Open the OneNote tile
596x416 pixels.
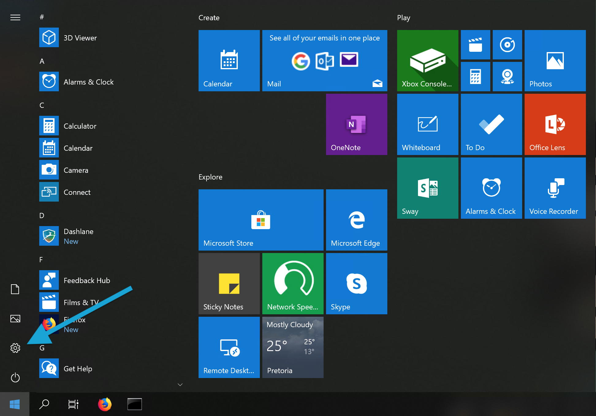coord(357,124)
